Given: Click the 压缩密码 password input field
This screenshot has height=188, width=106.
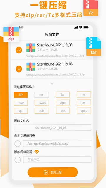Looking at the screenshot, I should click(57, 160).
